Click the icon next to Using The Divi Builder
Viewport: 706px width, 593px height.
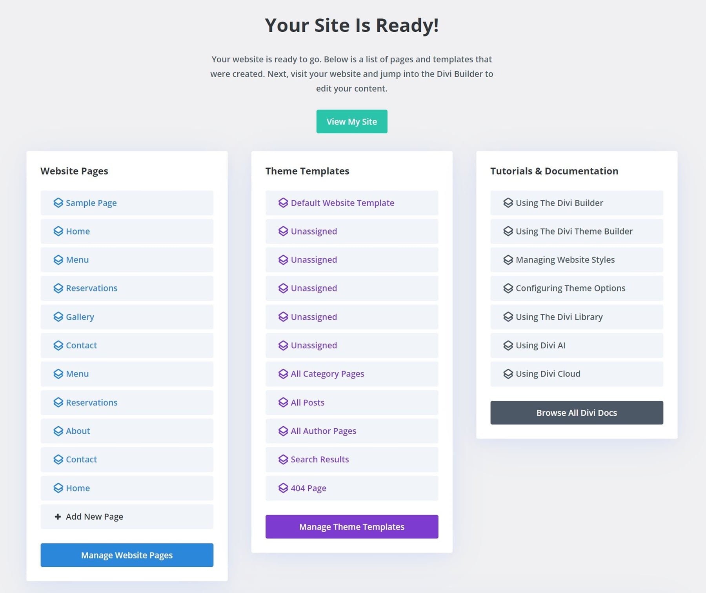point(508,203)
